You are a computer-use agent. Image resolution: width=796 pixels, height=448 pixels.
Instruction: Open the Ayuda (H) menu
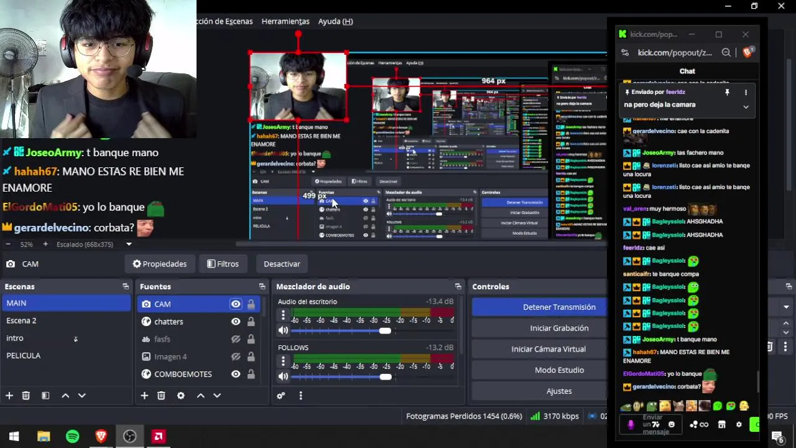[x=335, y=21]
